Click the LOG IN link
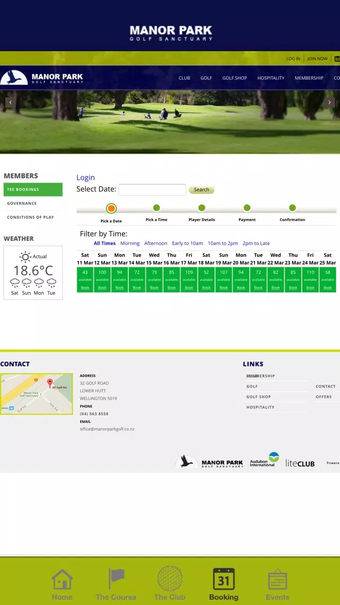 click(x=293, y=59)
